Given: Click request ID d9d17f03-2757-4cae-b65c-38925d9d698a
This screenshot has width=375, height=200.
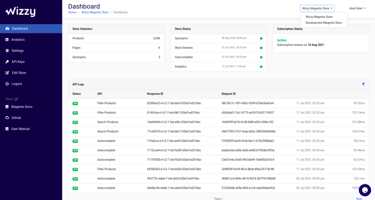Looking at the screenshot, I should click(249, 131).
